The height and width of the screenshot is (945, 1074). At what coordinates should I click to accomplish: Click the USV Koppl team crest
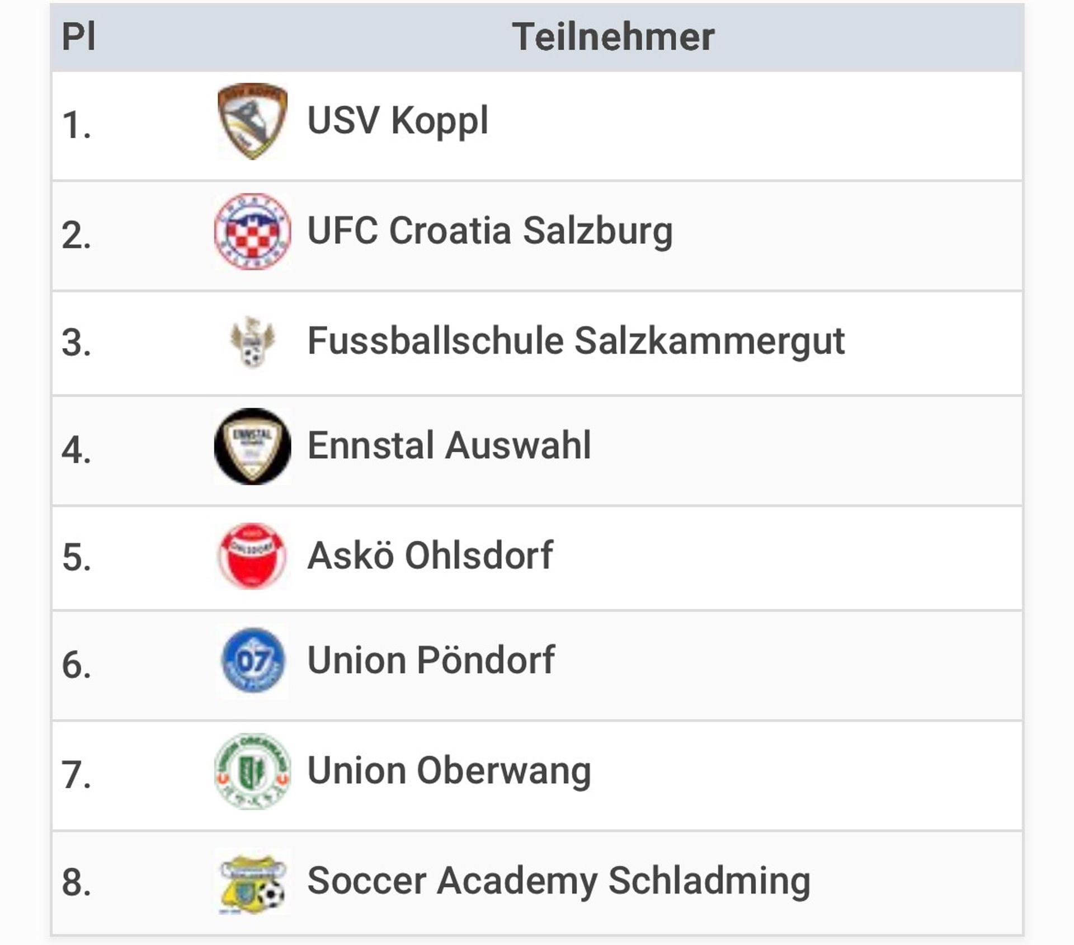[x=252, y=121]
